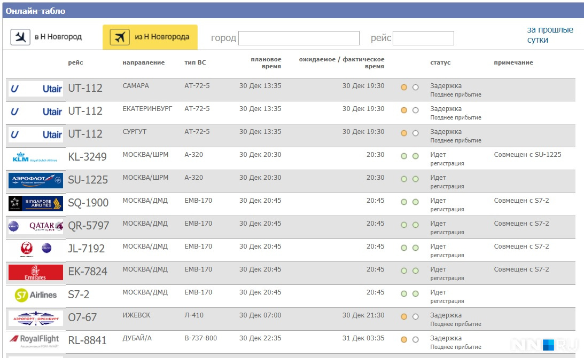Click the '30 Дек 21:30' expected time

click(363, 315)
